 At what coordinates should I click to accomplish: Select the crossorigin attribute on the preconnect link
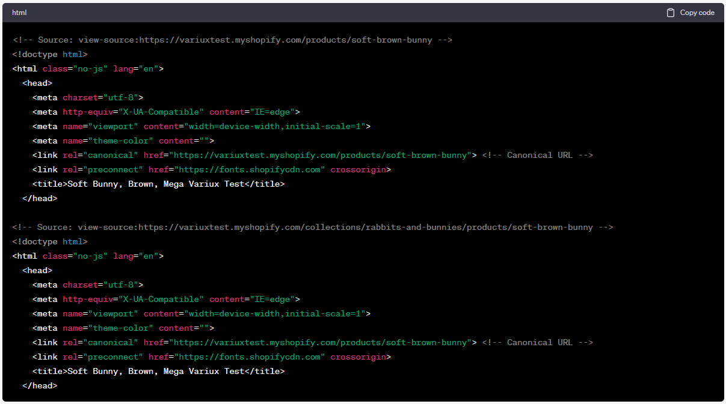[x=358, y=169]
